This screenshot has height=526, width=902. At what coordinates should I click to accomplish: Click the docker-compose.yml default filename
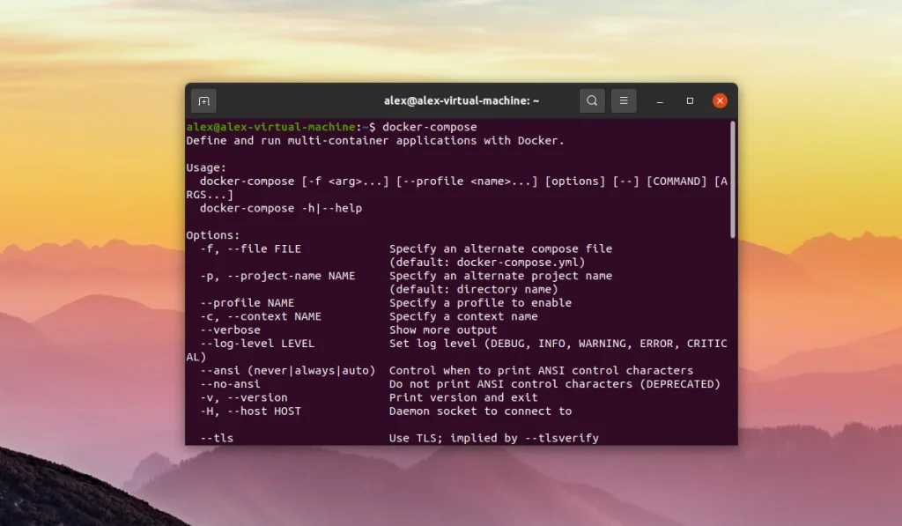(x=520, y=262)
